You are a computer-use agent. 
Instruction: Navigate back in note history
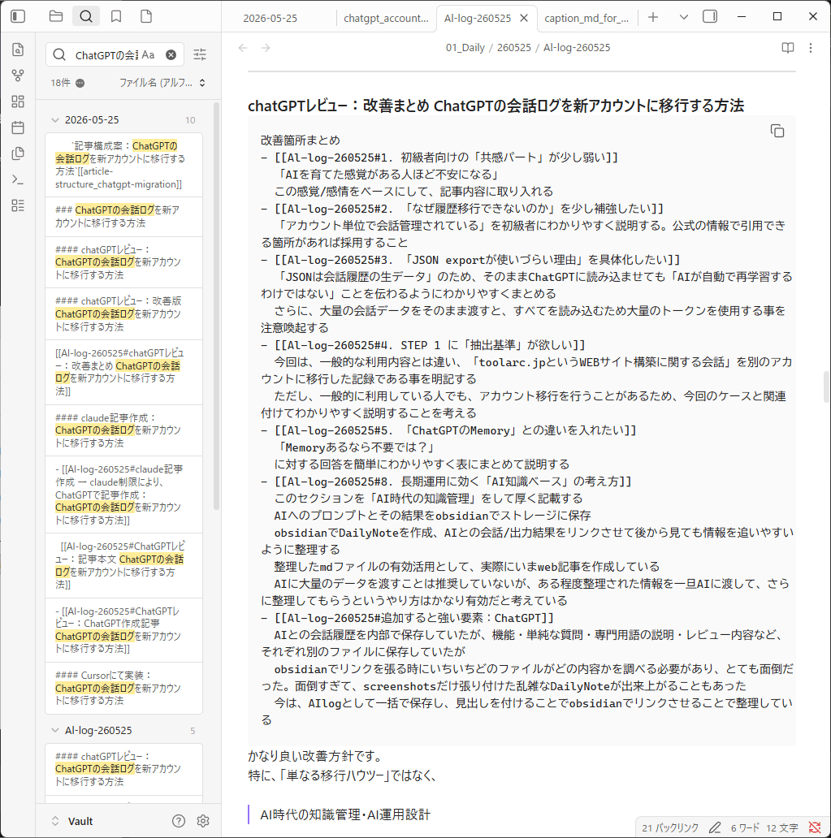(x=243, y=48)
